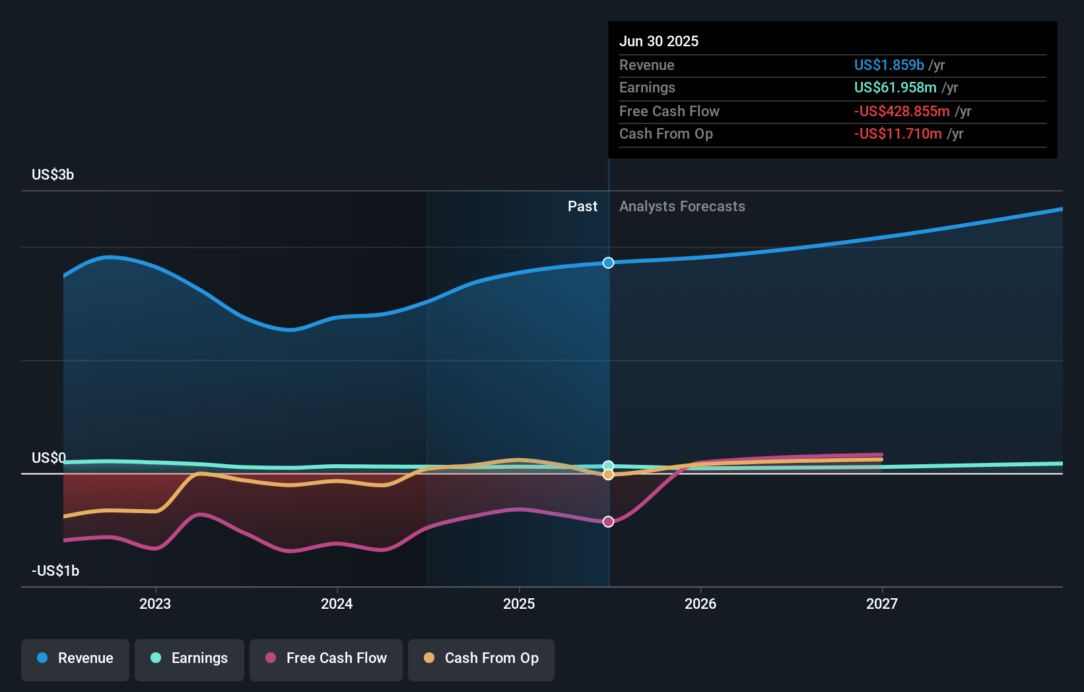Toggle the Revenue series visibility
This screenshot has height=692, width=1084.
(x=75, y=658)
